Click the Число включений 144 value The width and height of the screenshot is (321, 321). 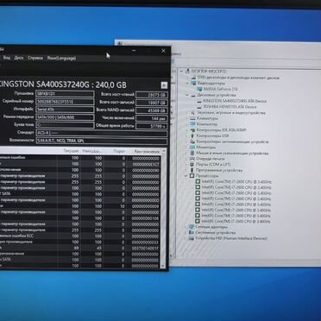[x=152, y=118]
